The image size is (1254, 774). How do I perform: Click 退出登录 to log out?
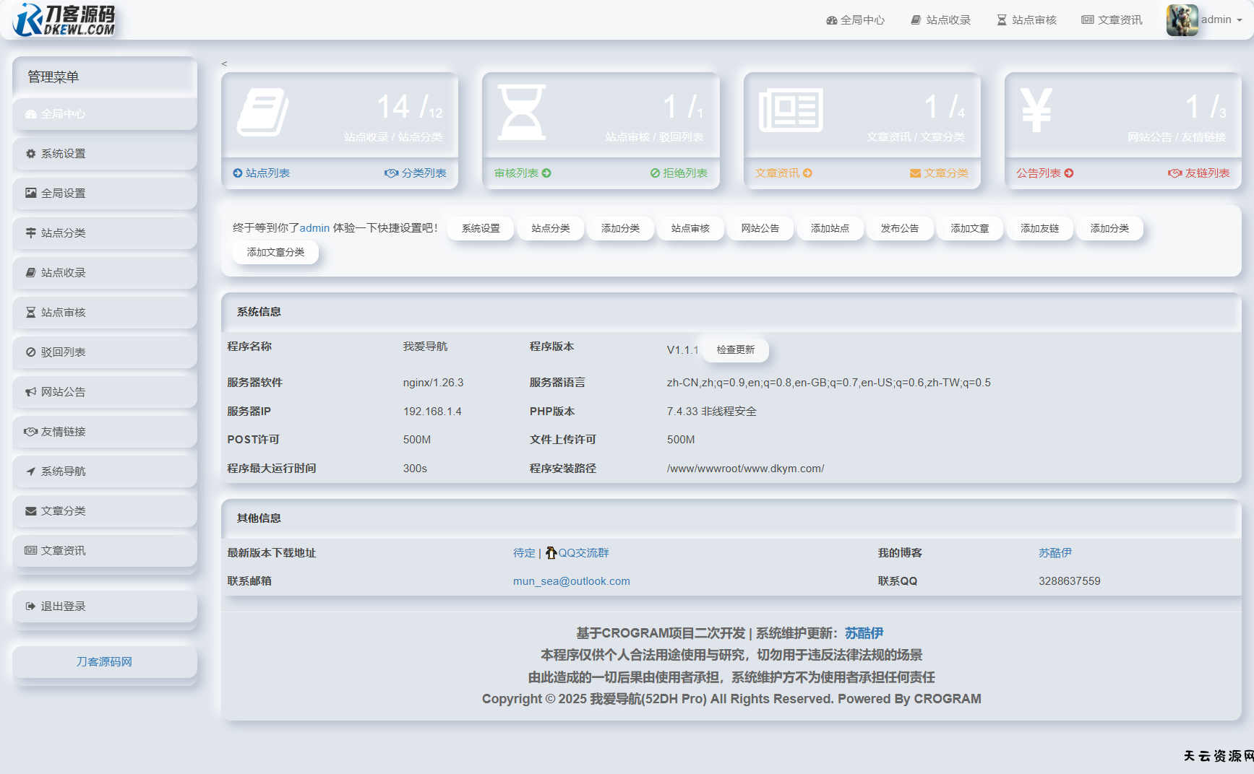pos(63,606)
